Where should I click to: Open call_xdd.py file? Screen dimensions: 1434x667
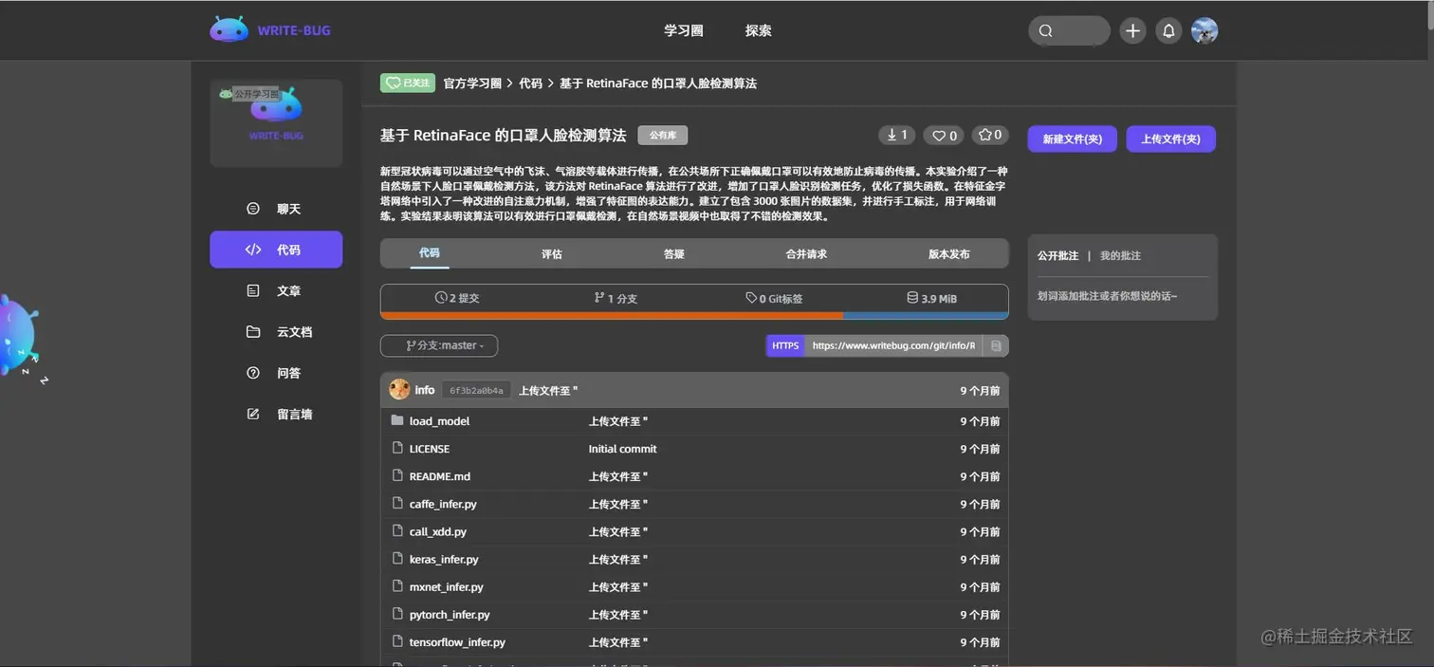tap(438, 531)
